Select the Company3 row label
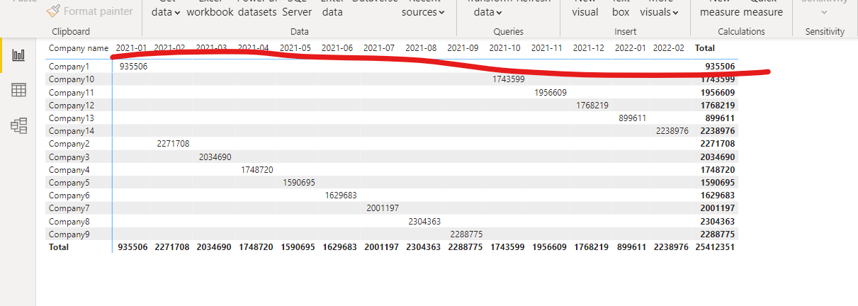Screen dimensions: 858x306 (69, 157)
